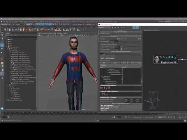Adjust the topmost slider in rig panel
187x140 pixels.
(130, 41)
